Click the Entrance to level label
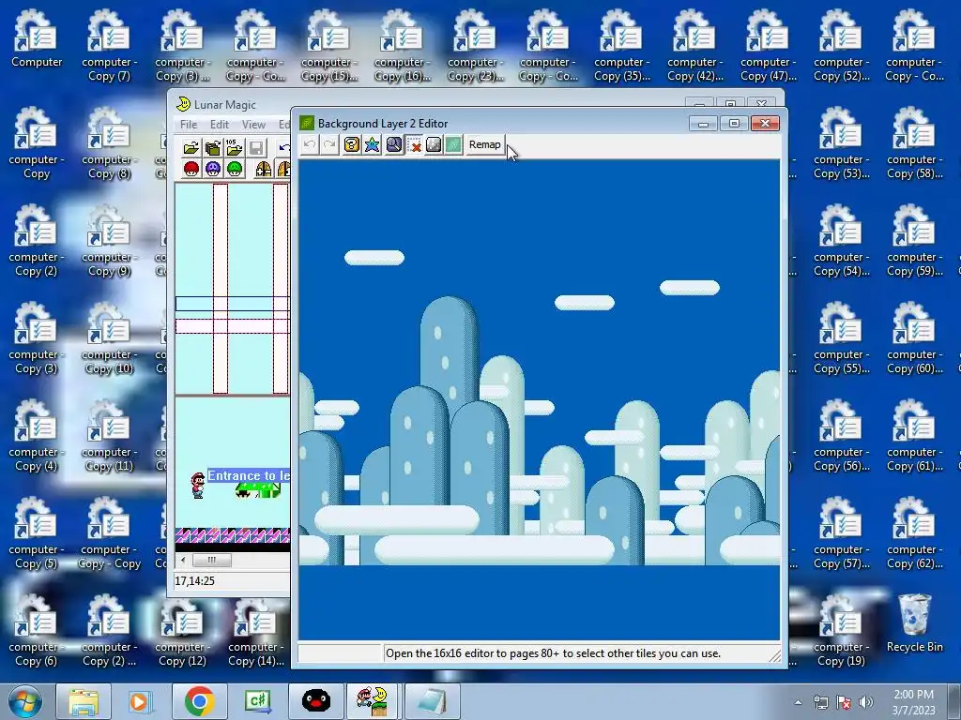The image size is (961, 720). (x=249, y=475)
